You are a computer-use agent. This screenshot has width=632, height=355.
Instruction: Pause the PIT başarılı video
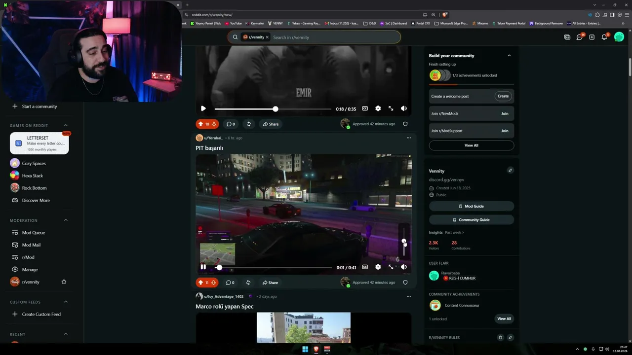click(203, 267)
